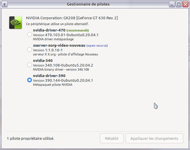Maximize the Gestionnaire de pilotes window
Image resolution: width=190 pixels, height=150 pixels.
(179, 4)
